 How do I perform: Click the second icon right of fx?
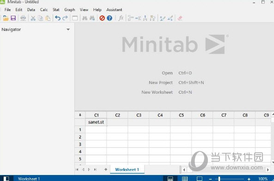click(x=138, y=18)
